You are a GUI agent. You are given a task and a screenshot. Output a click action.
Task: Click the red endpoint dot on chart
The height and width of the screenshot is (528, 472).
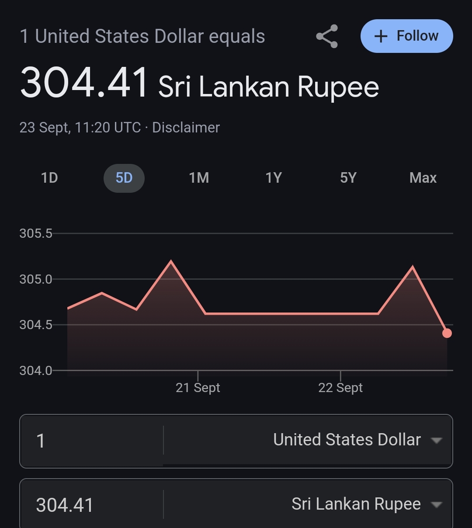(447, 333)
